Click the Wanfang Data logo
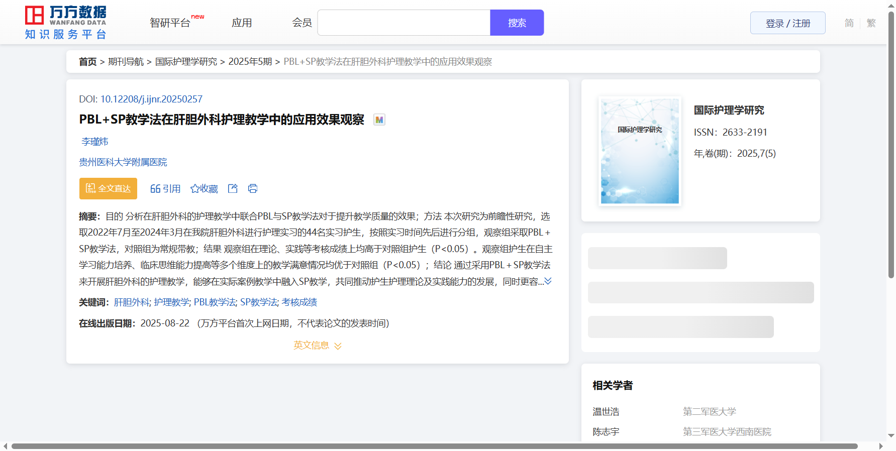The height and width of the screenshot is (451, 896). 65,23
